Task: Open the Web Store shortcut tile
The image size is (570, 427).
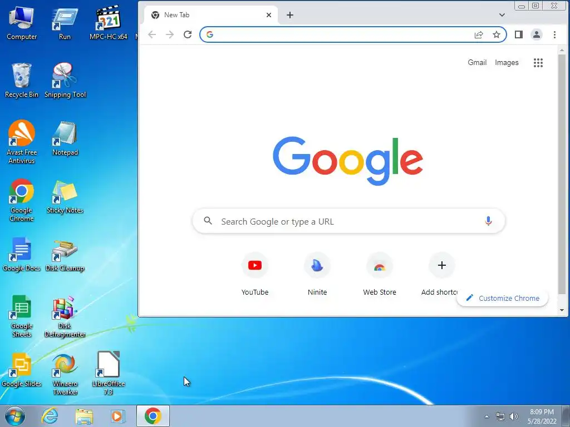Action: [380, 275]
